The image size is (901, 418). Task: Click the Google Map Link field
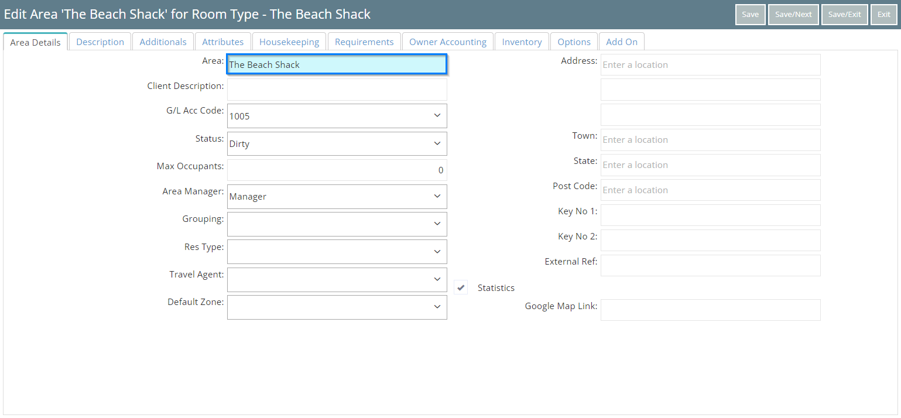click(710, 310)
